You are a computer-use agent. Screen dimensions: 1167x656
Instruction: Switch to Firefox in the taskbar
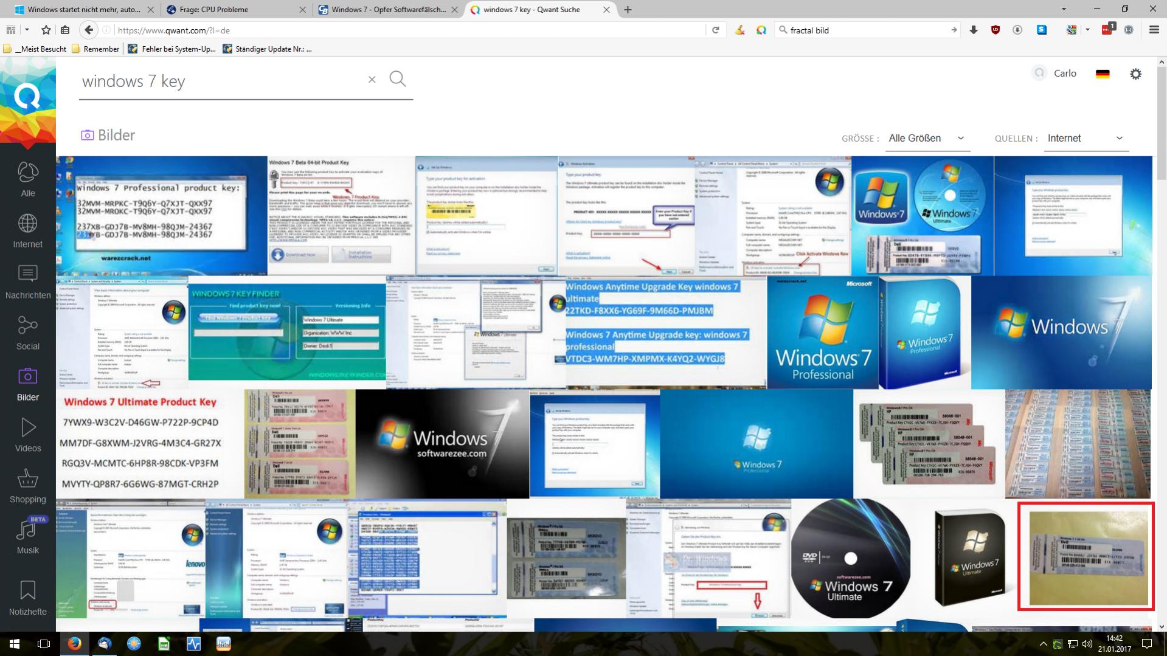point(75,644)
